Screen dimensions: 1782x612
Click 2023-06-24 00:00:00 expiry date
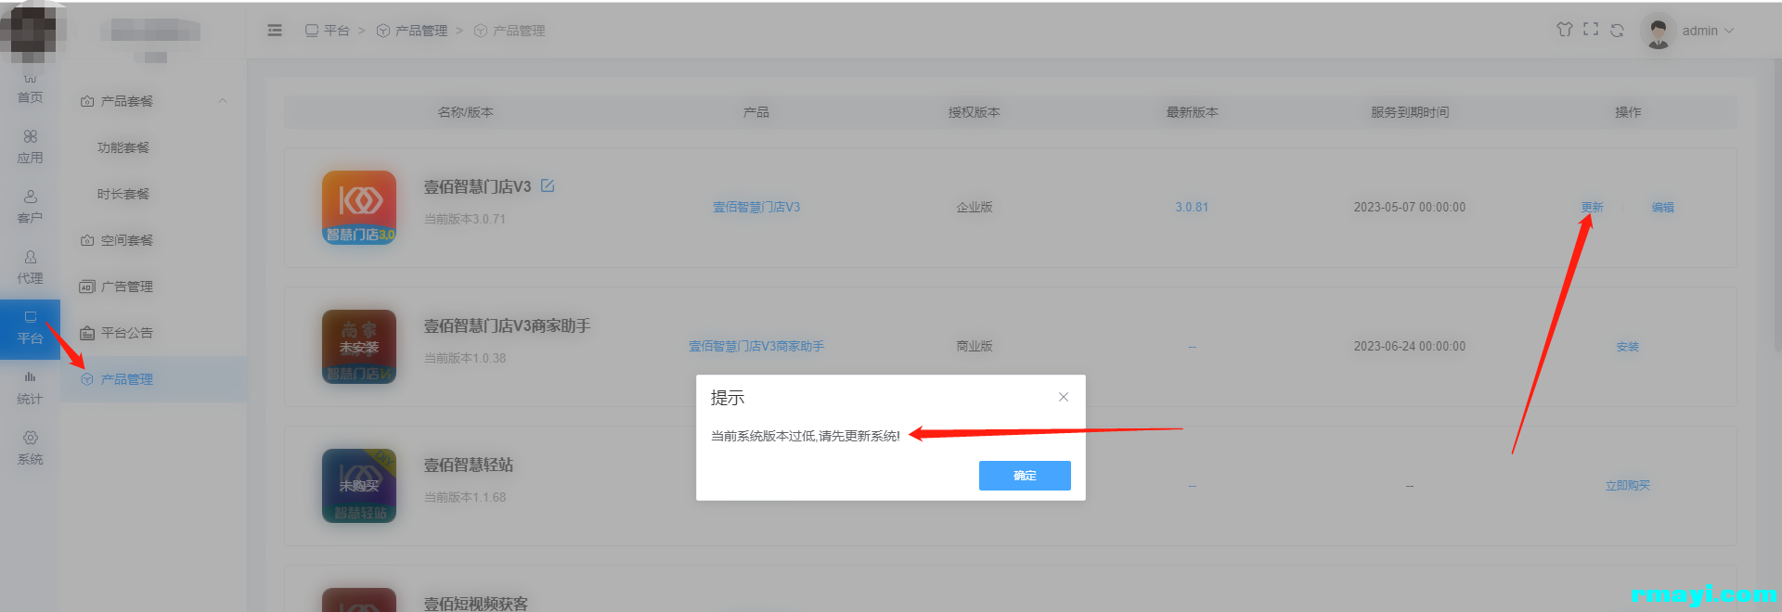tap(1409, 346)
